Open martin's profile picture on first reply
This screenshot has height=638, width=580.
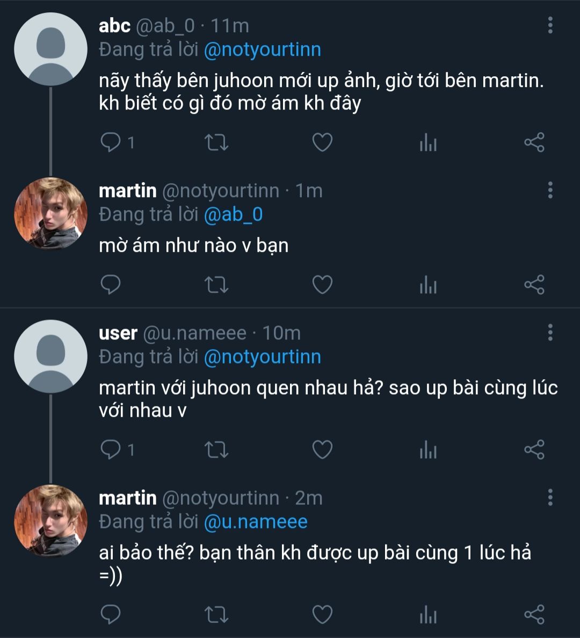coord(50,213)
